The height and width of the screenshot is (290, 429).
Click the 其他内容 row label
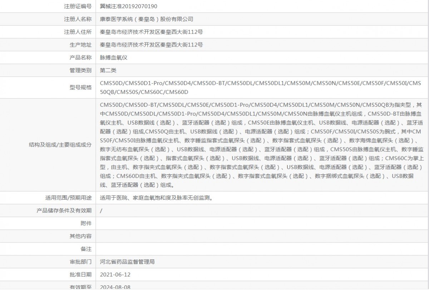click(80, 236)
